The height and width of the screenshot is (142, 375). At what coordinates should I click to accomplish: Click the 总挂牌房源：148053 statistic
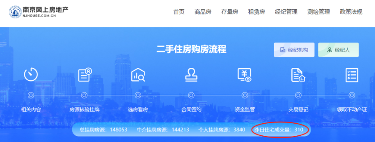103,130
